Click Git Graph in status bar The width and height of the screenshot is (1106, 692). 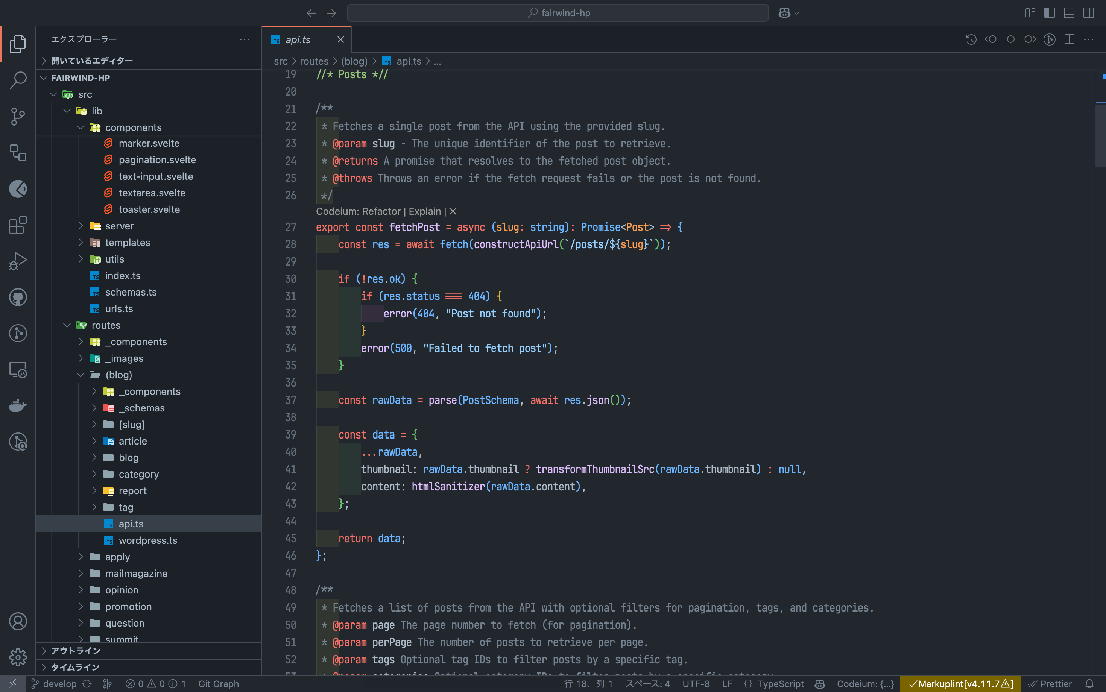click(218, 684)
